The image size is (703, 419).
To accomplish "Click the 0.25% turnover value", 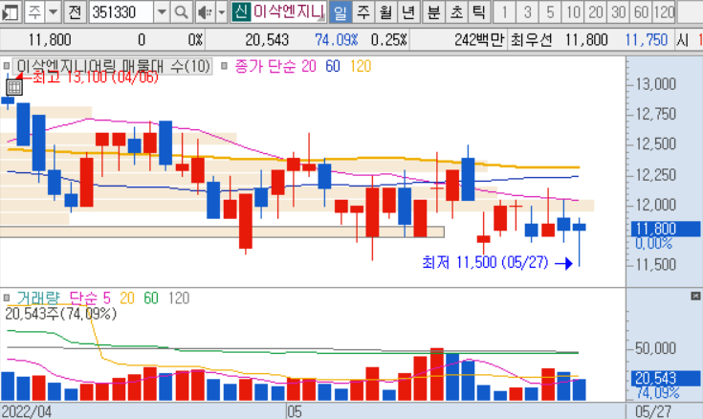I will (x=388, y=40).
